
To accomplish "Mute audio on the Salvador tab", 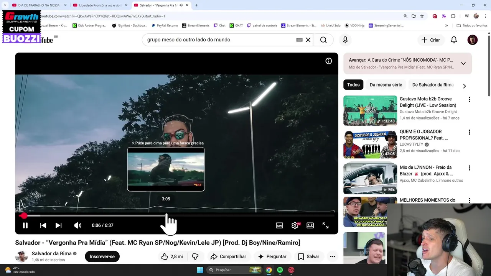I will pyautogui.click(x=181, y=5).
